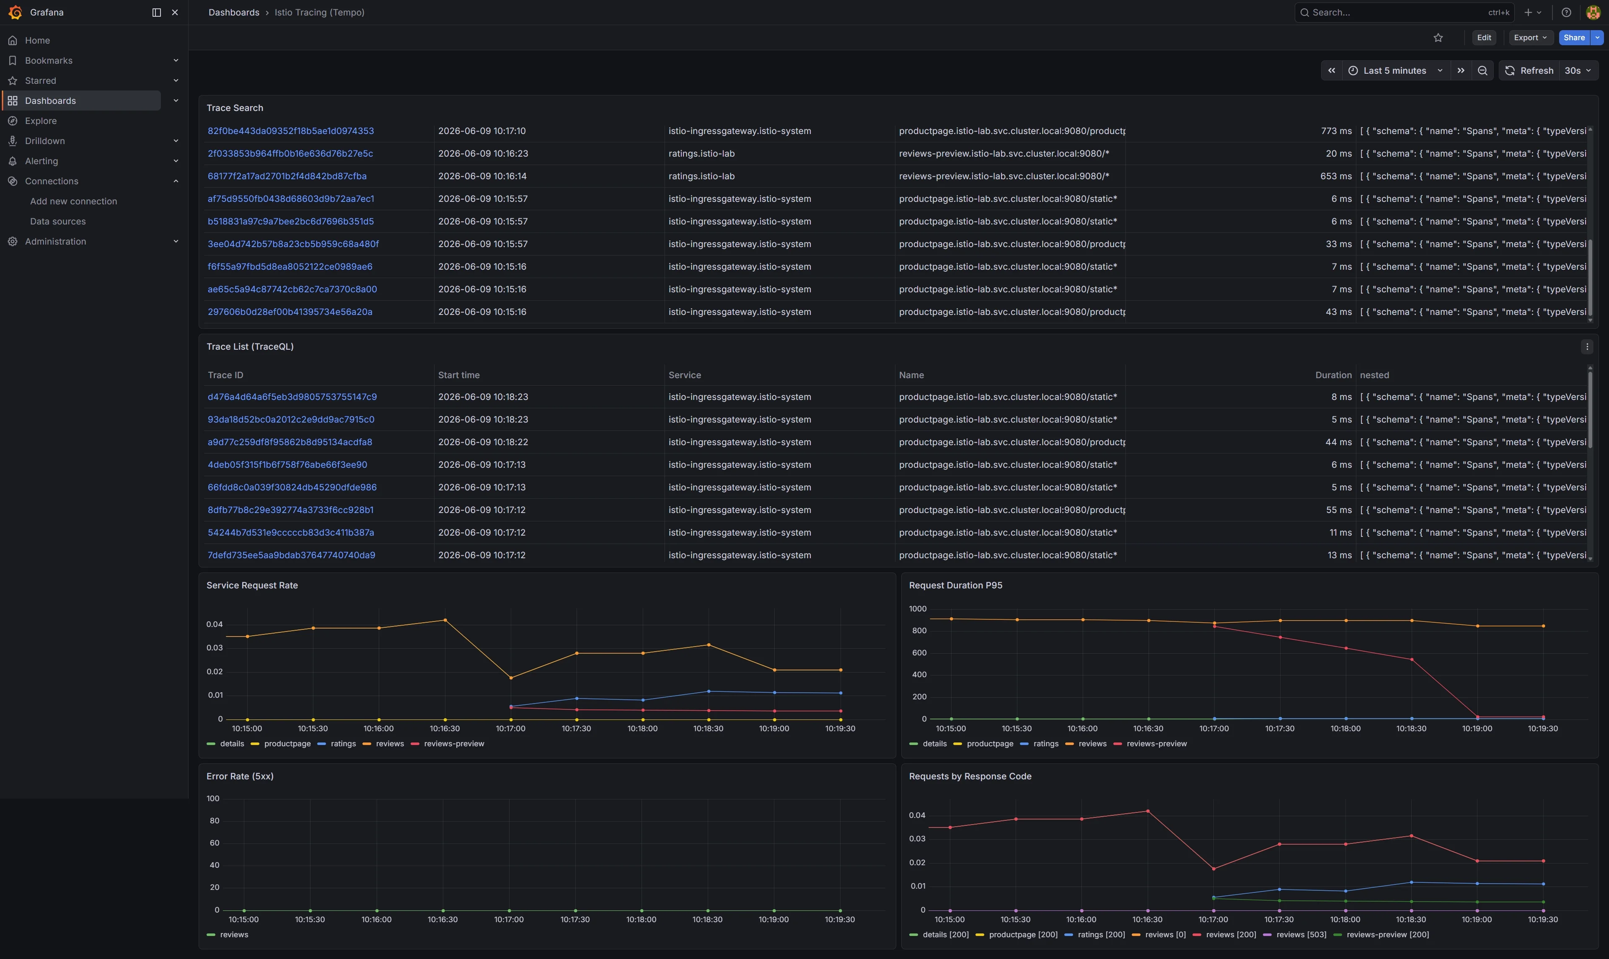Click the Grafana logo icon
The image size is (1609, 959).
coord(16,12)
